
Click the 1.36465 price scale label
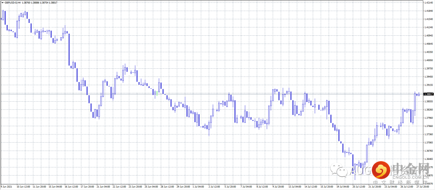pyautogui.click(x=428, y=159)
